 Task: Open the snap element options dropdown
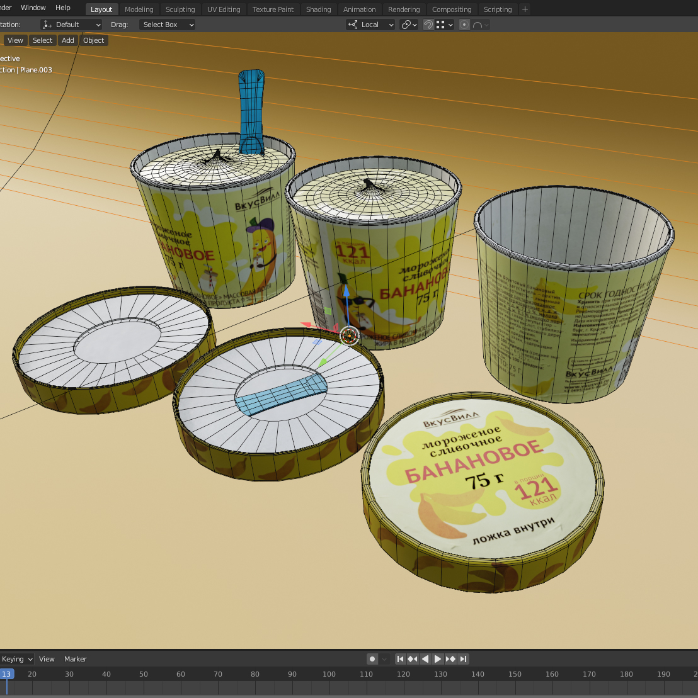click(445, 25)
